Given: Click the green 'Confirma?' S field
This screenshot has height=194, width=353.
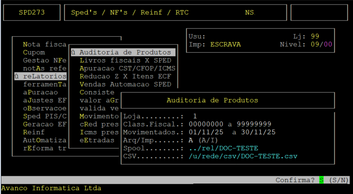Looking at the screenshot, I should click(321, 180).
